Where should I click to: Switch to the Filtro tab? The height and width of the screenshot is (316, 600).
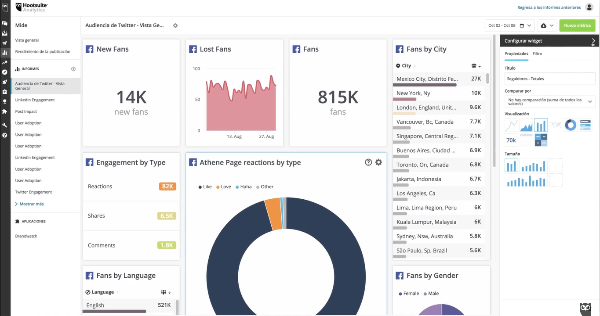click(537, 53)
